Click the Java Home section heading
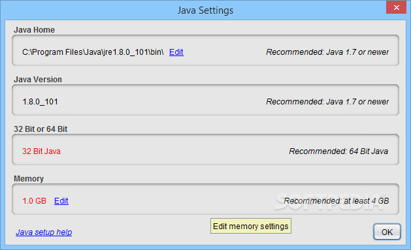The width and height of the screenshot is (411, 250). 35,30
